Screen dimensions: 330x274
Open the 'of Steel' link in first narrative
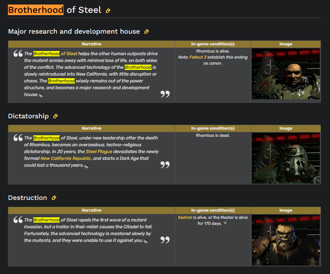[x=69, y=54]
